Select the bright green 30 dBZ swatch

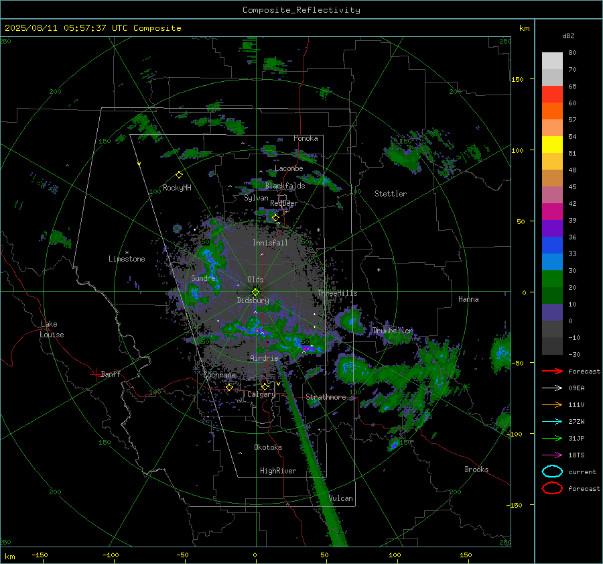(552, 278)
